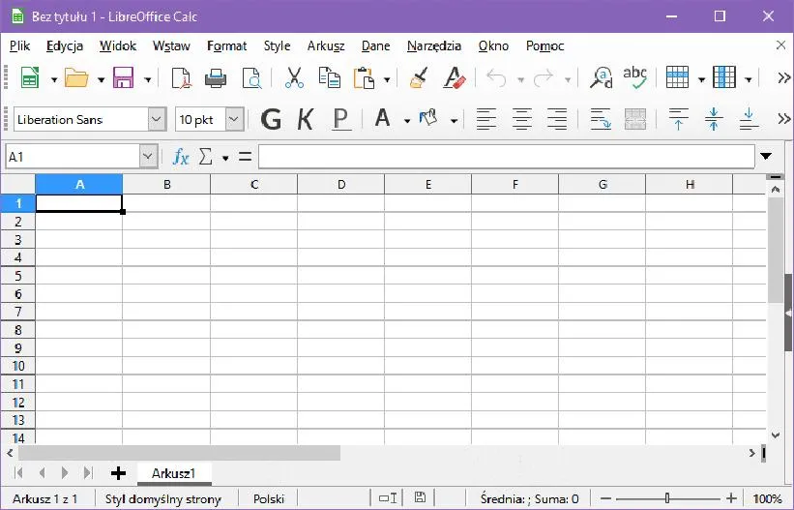Open the Arkusz menu
The image size is (794, 510).
pyautogui.click(x=326, y=46)
